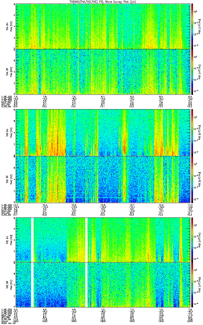203x325 pixels.
Task: Click the PSD color bar beside THA B∥ panel
Action: (x=192, y=71)
